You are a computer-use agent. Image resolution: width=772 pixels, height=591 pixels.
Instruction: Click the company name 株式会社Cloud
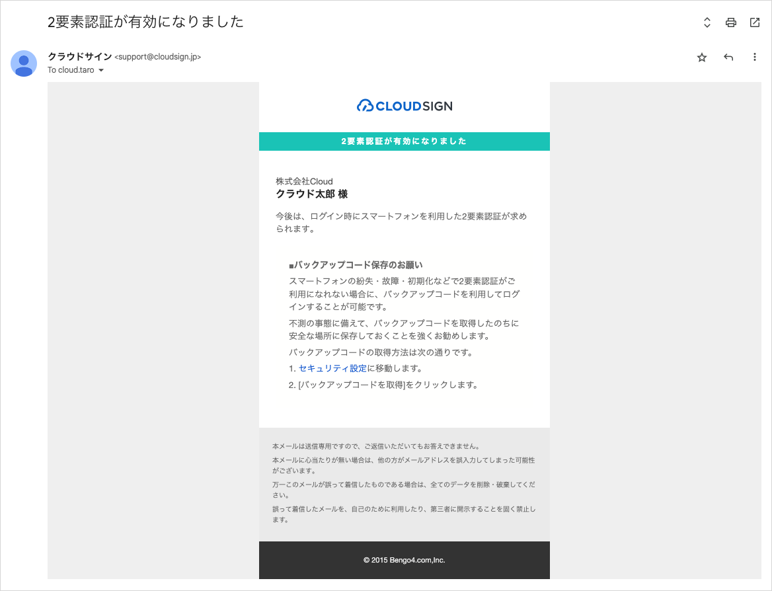[x=304, y=181]
